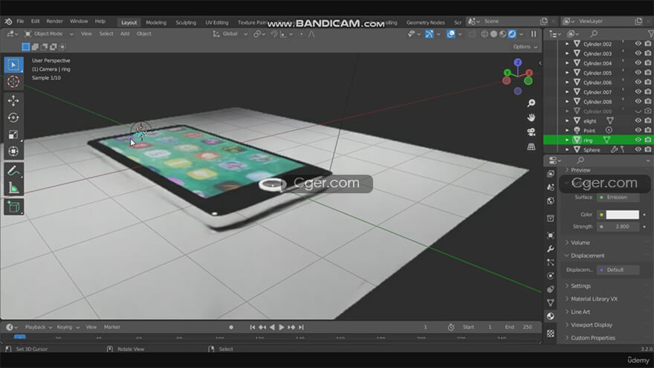The width and height of the screenshot is (654, 368).
Task: Click the pan view hand icon
Action: tap(531, 117)
